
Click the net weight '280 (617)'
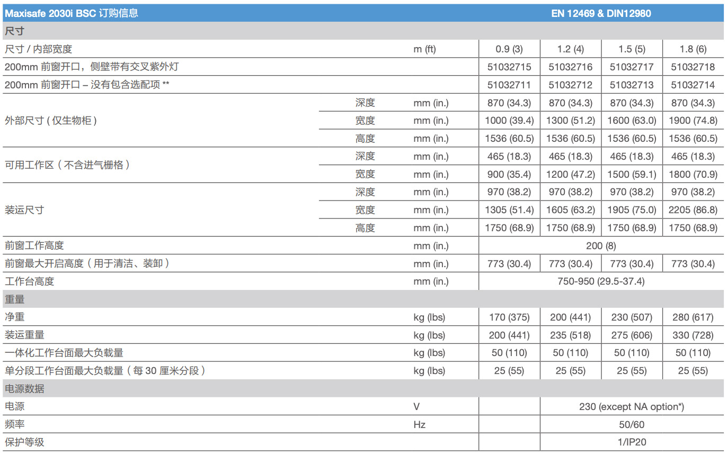pyautogui.click(x=693, y=317)
